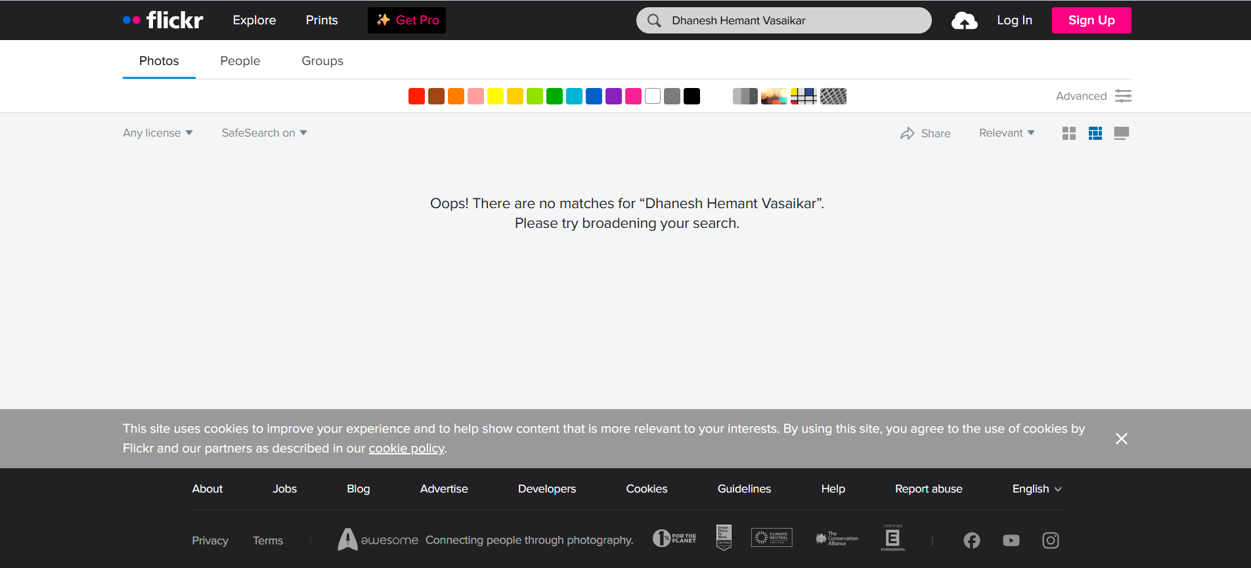Select the black color swatch
The width and height of the screenshot is (1251, 568).
(692, 97)
